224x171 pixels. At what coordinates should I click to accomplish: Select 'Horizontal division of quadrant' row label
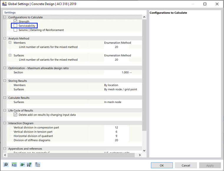(33, 136)
